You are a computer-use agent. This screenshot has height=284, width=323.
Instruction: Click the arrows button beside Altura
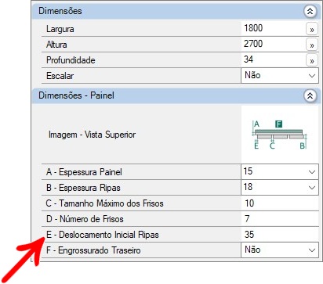[312, 45]
